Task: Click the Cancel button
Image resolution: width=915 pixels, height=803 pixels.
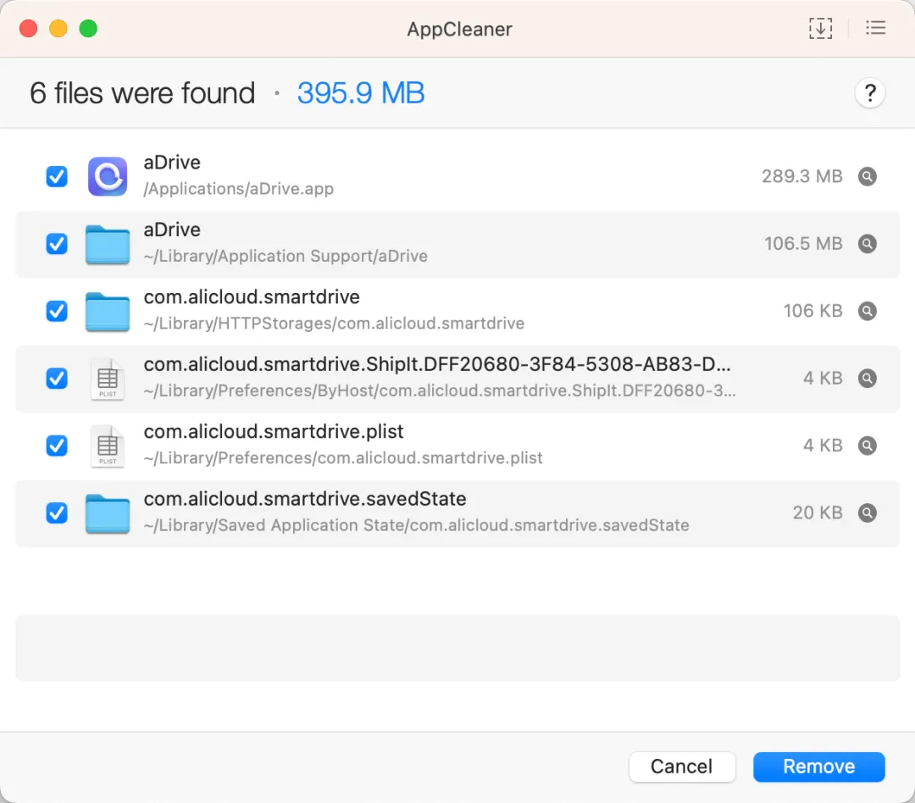Action: 681,767
